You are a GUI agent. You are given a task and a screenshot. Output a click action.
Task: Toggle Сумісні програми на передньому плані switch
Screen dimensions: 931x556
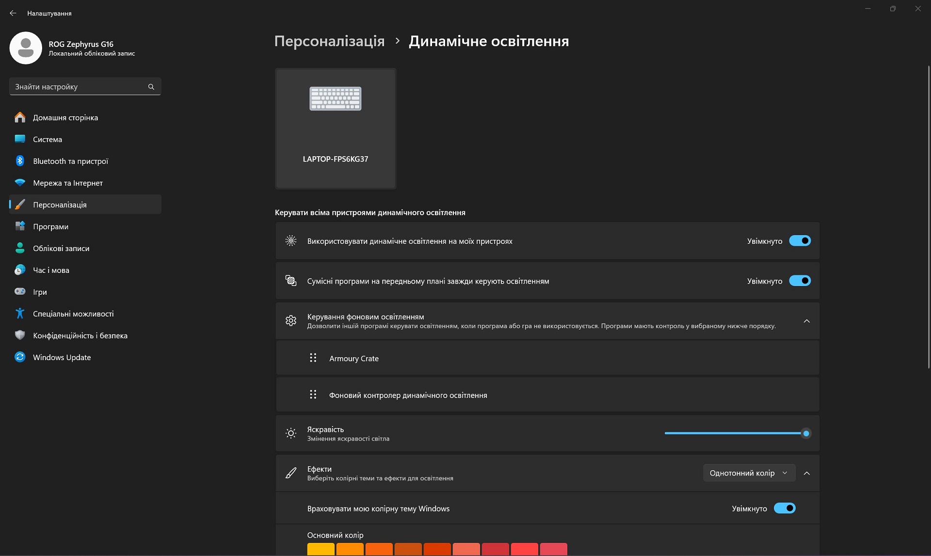[800, 281]
